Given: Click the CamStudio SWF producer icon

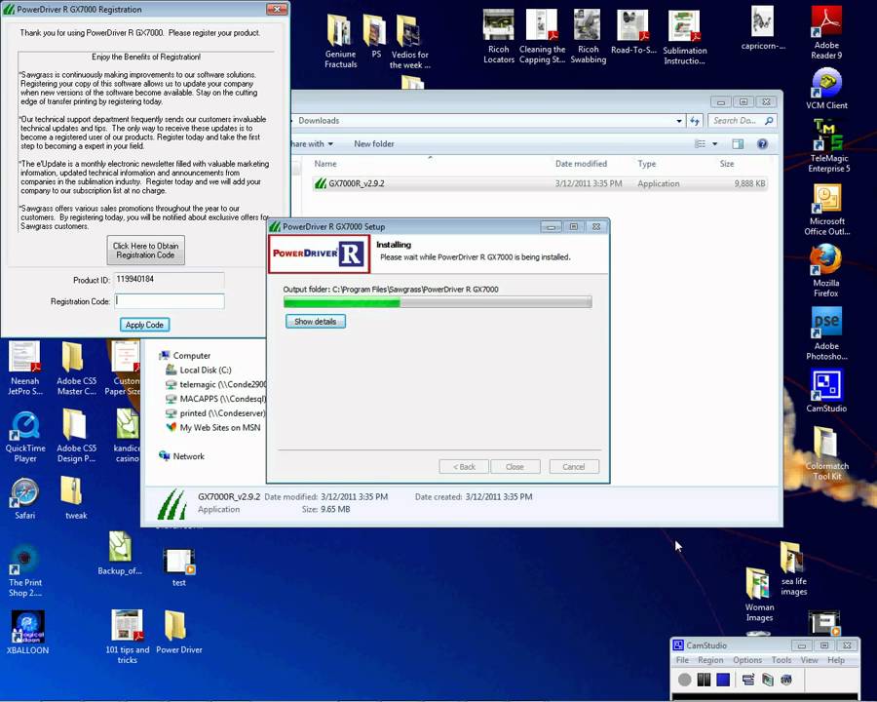Looking at the screenshot, I should click(786, 680).
